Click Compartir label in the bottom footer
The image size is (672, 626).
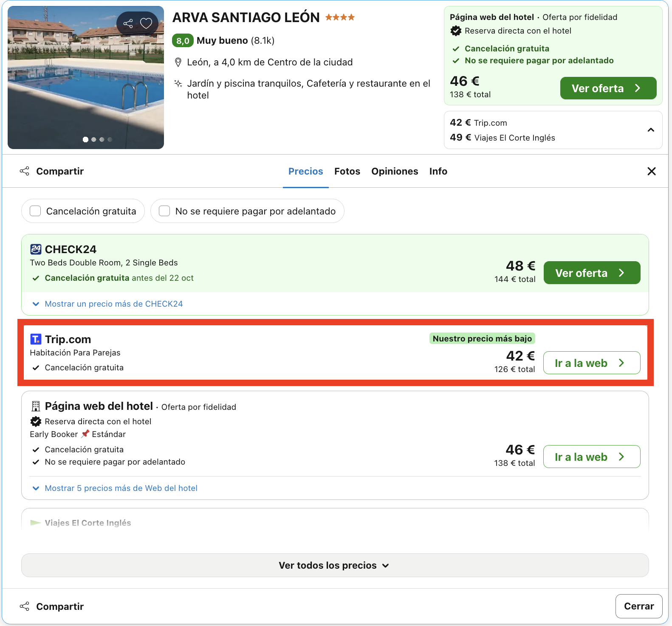tap(60, 606)
